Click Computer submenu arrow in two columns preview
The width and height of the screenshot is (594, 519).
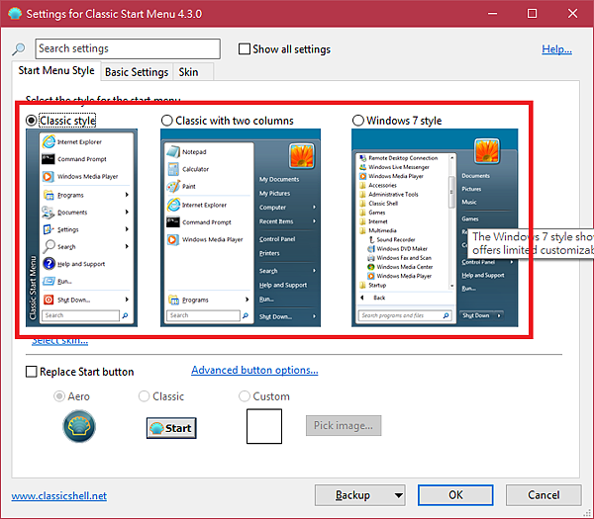tap(314, 207)
